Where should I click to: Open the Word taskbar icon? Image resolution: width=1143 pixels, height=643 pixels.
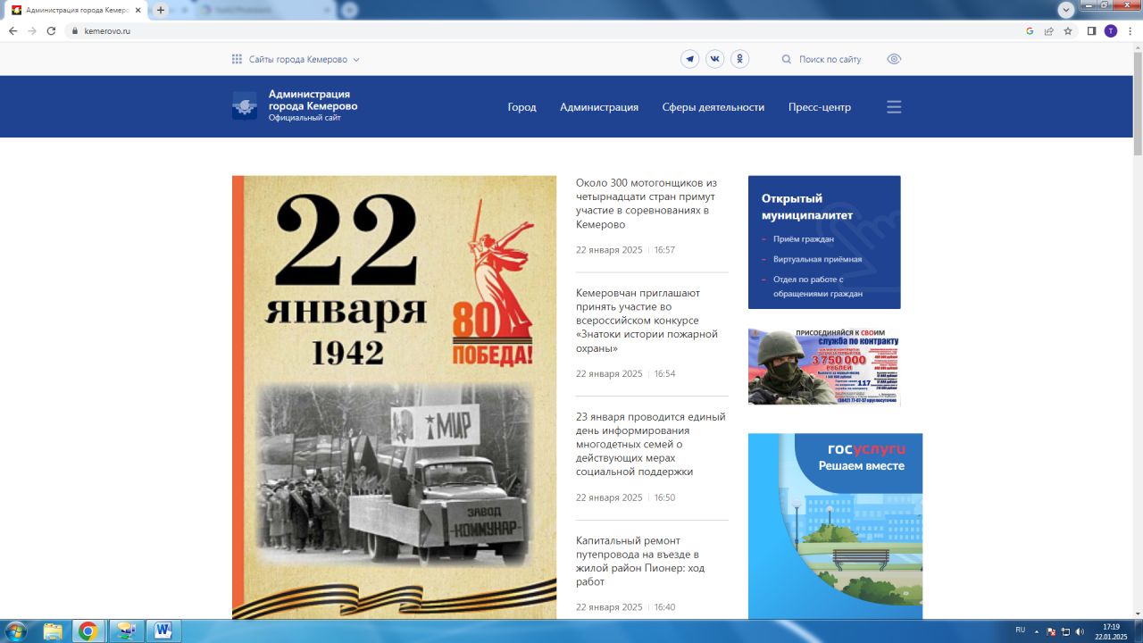pos(163,631)
